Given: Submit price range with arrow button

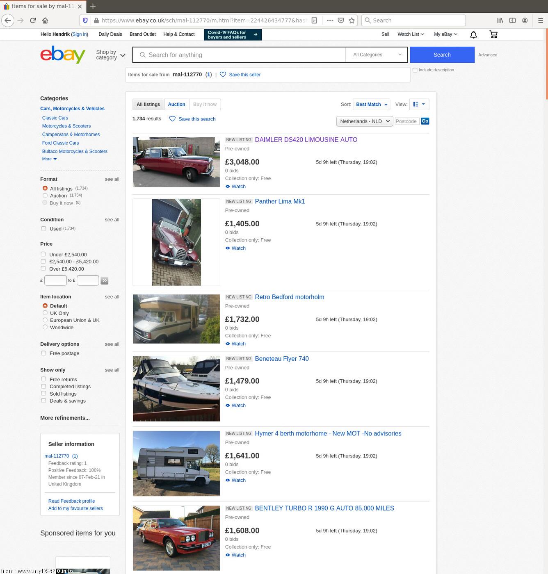Looking at the screenshot, I should [105, 281].
